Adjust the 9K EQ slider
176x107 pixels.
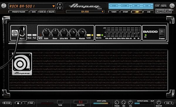[x=138, y=32]
